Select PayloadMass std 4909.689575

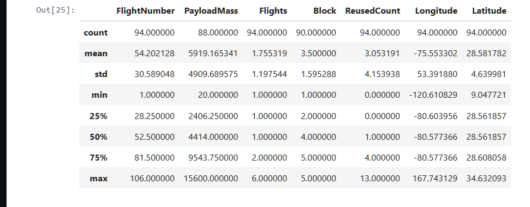pos(213,74)
